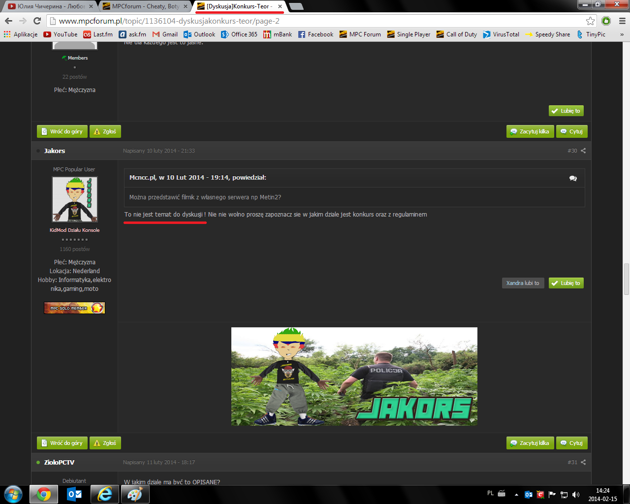This screenshot has height=504, width=630.
Task: Open Gmail bookmark
Action: coord(165,34)
